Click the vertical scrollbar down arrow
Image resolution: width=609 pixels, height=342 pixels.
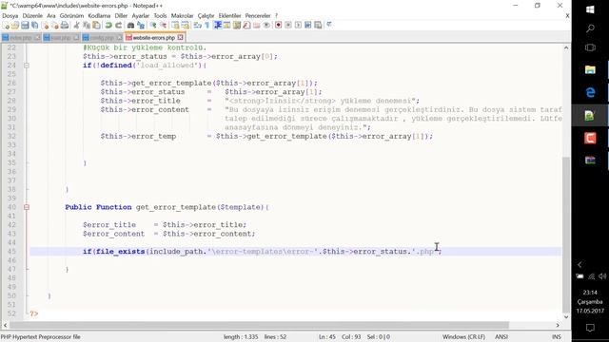point(566,316)
